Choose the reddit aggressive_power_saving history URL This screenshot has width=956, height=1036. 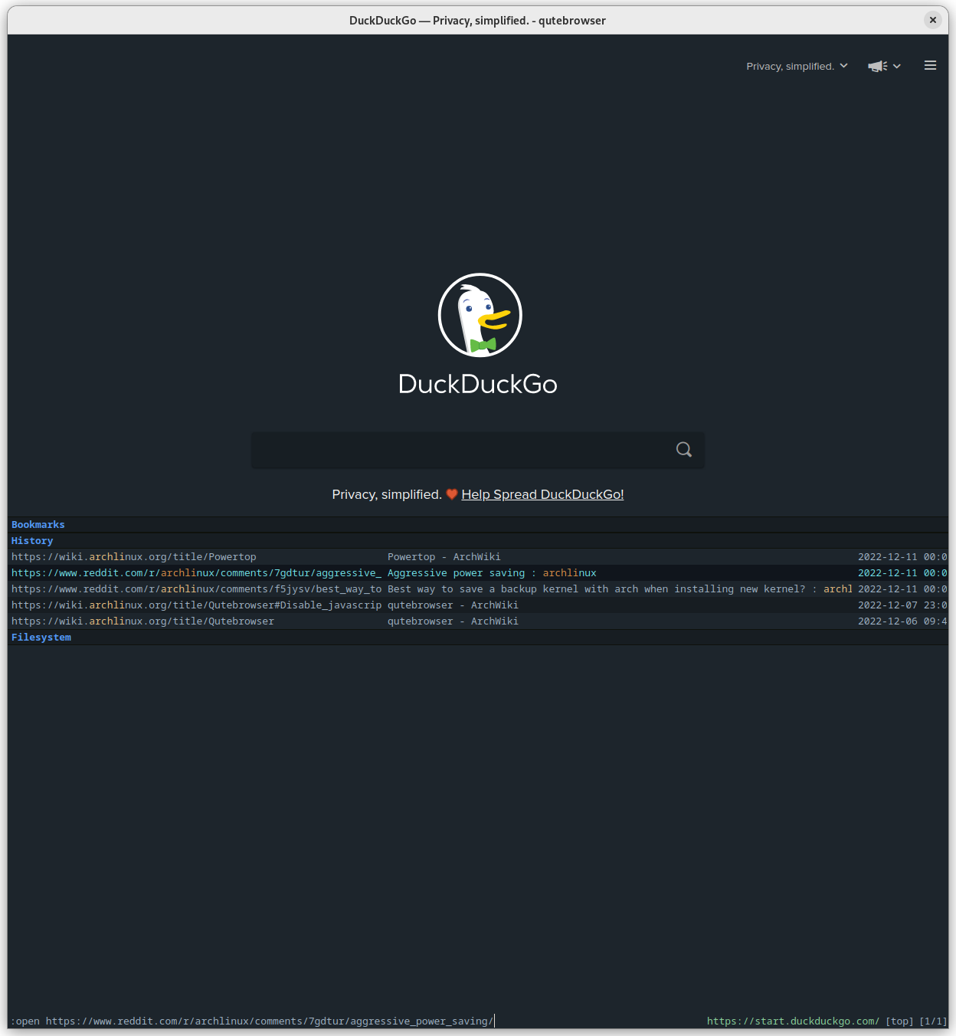196,573
